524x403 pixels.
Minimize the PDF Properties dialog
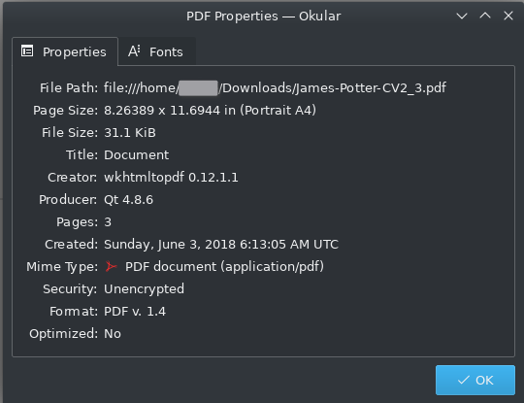click(x=462, y=16)
